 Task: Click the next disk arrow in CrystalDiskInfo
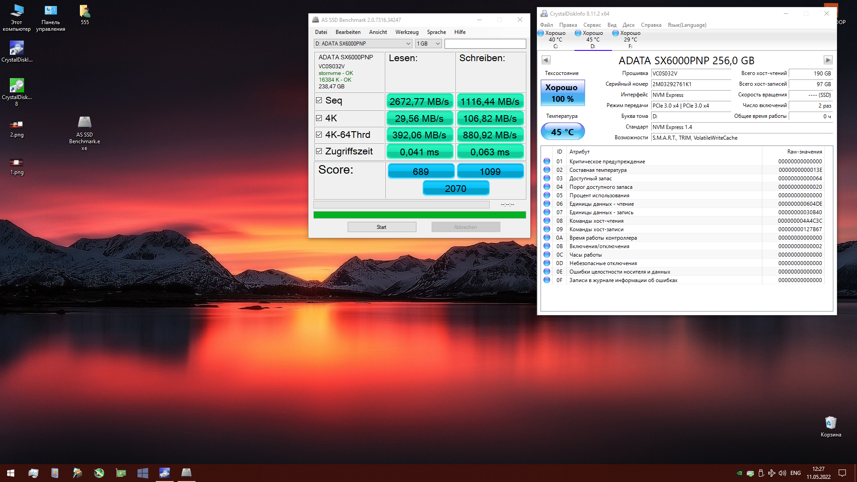click(828, 60)
